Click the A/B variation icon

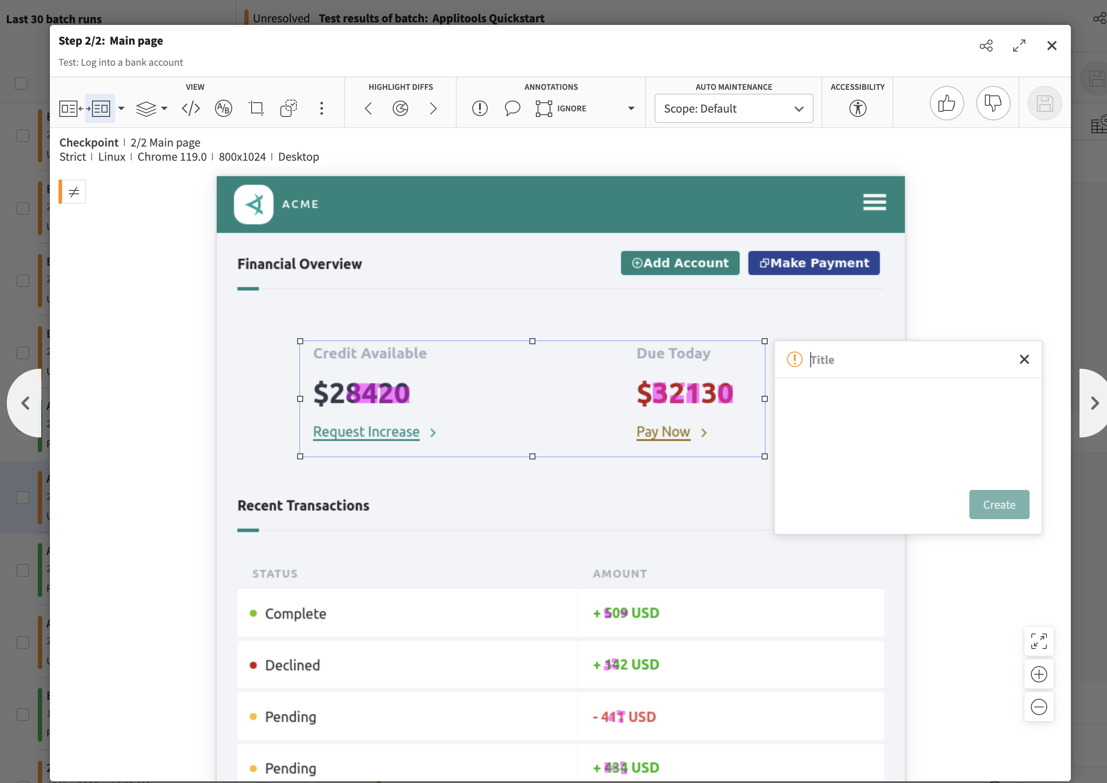click(x=224, y=108)
